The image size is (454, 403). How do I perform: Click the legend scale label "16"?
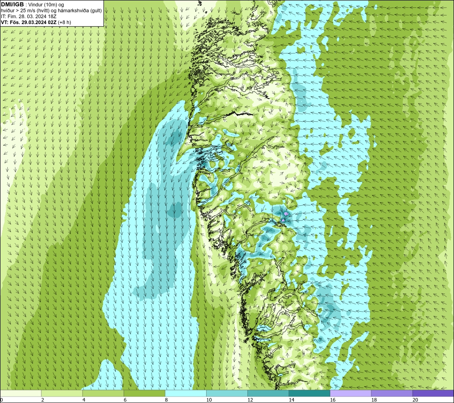[333, 400]
